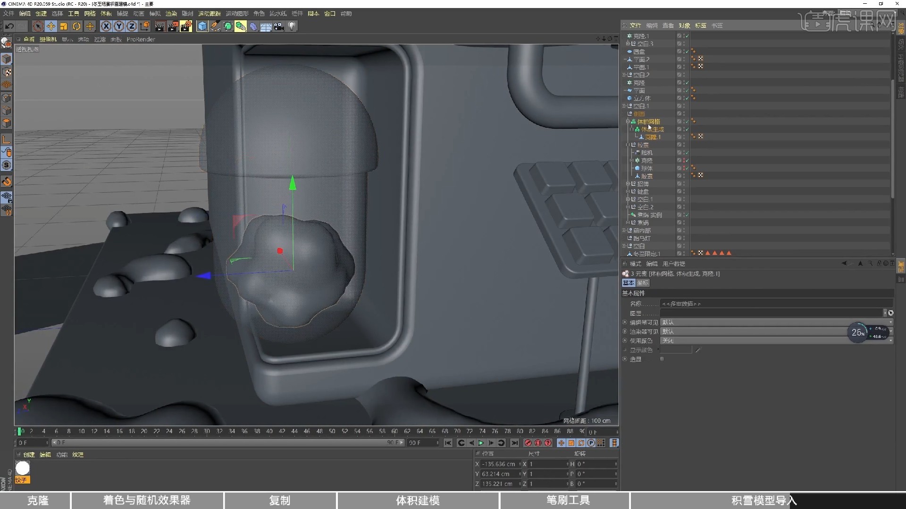Image resolution: width=906 pixels, height=509 pixels.
Task: Toggle enable checkmark for 随机
Action: pos(687,153)
